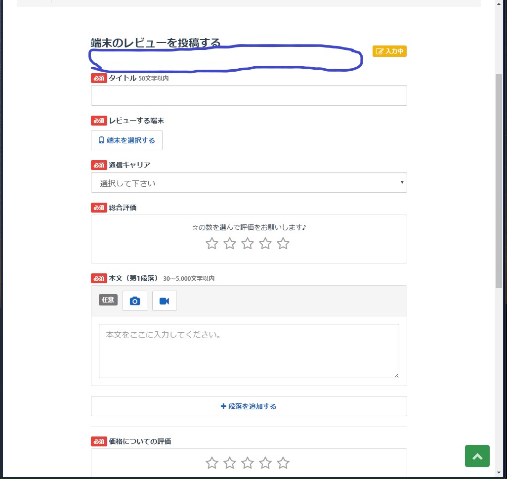
Task: Click the タイトル text input field
Action: (249, 95)
